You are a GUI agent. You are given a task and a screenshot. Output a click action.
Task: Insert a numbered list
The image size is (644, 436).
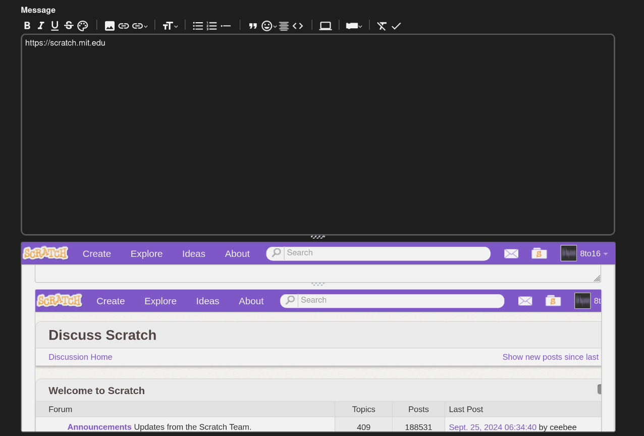point(212,26)
